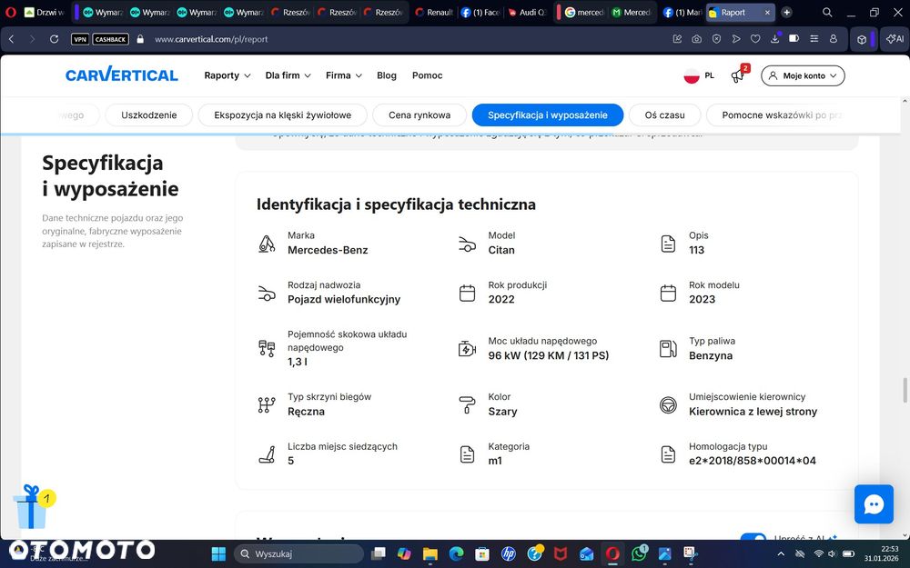Open WhatsApp from taskbar
The width and height of the screenshot is (910, 568).
coord(639,553)
